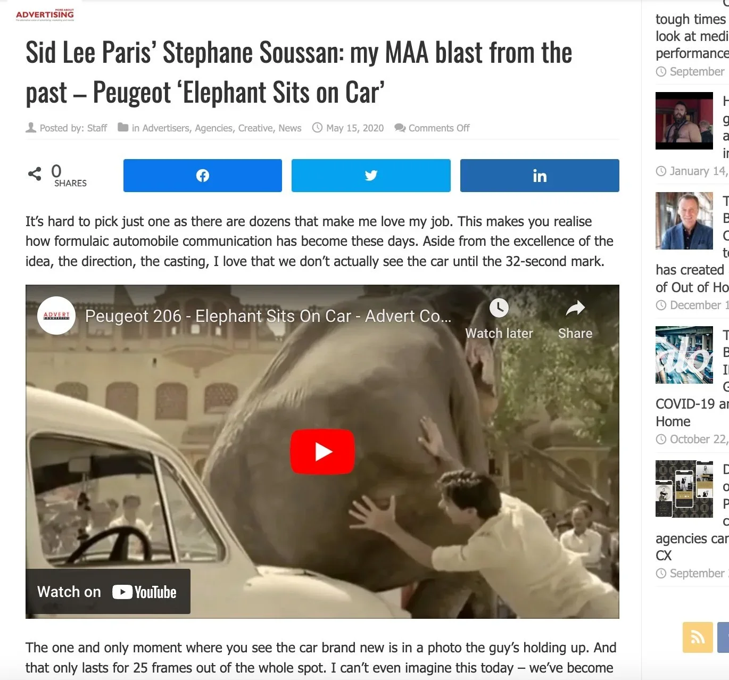This screenshot has width=729, height=680.
Task: Open the Creative category link
Action: 255,128
